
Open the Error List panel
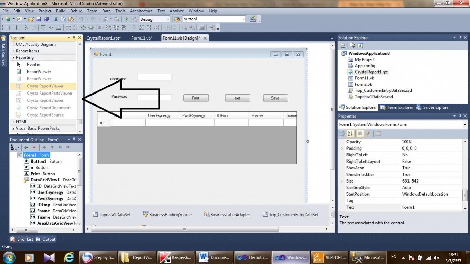point(22,239)
